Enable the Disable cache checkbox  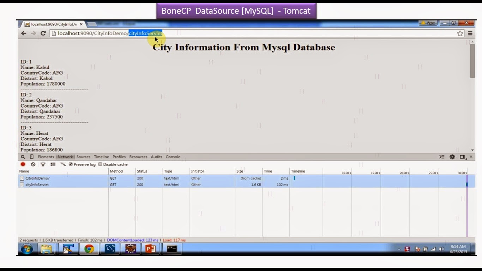coord(100,164)
